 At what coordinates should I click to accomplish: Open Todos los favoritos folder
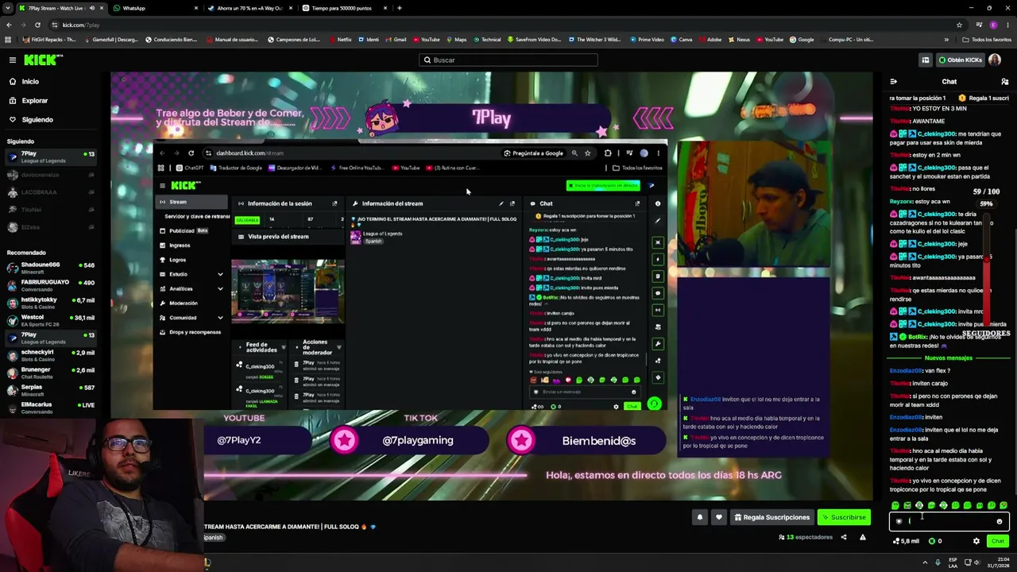(x=985, y=40)
